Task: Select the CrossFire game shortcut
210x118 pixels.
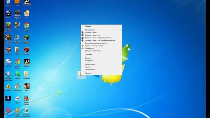Action: (8, 50)
